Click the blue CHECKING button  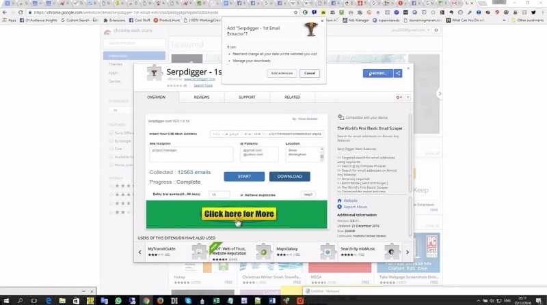[378, 73]
